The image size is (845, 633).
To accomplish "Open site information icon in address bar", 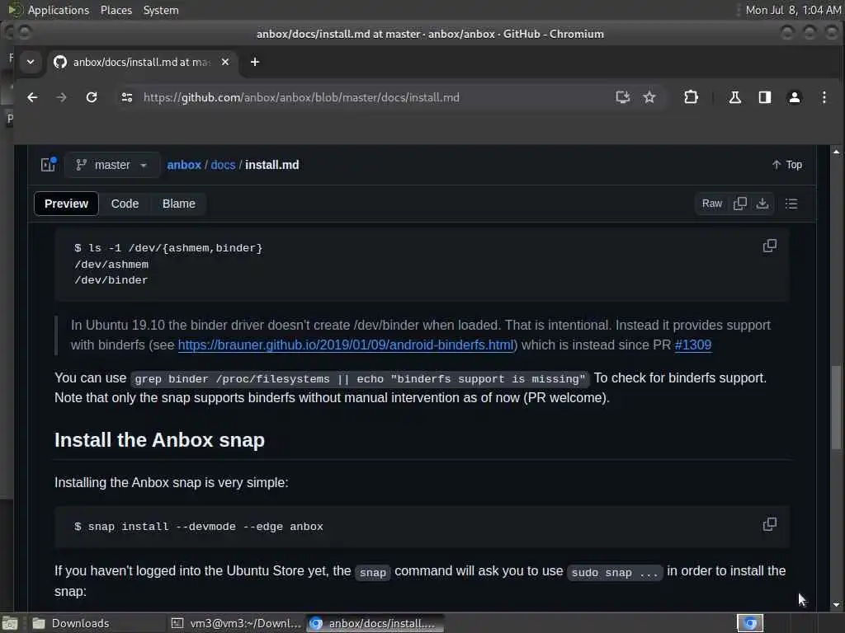I will (x=127, y=97).
